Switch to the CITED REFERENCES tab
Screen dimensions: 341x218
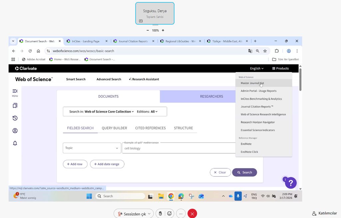coord(150,128)
